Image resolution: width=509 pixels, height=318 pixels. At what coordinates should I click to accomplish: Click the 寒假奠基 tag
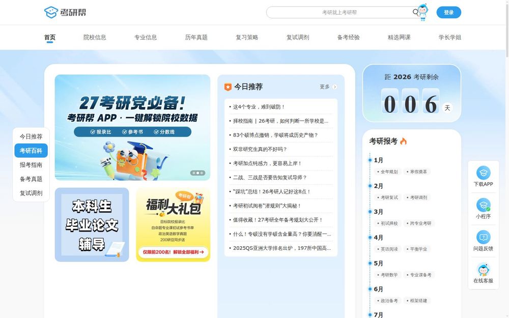417,171
